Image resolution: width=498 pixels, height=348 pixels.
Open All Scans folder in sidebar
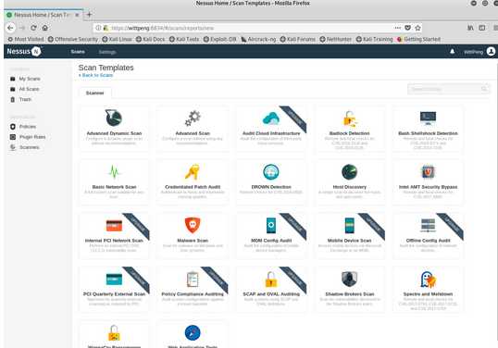(25, 89)
